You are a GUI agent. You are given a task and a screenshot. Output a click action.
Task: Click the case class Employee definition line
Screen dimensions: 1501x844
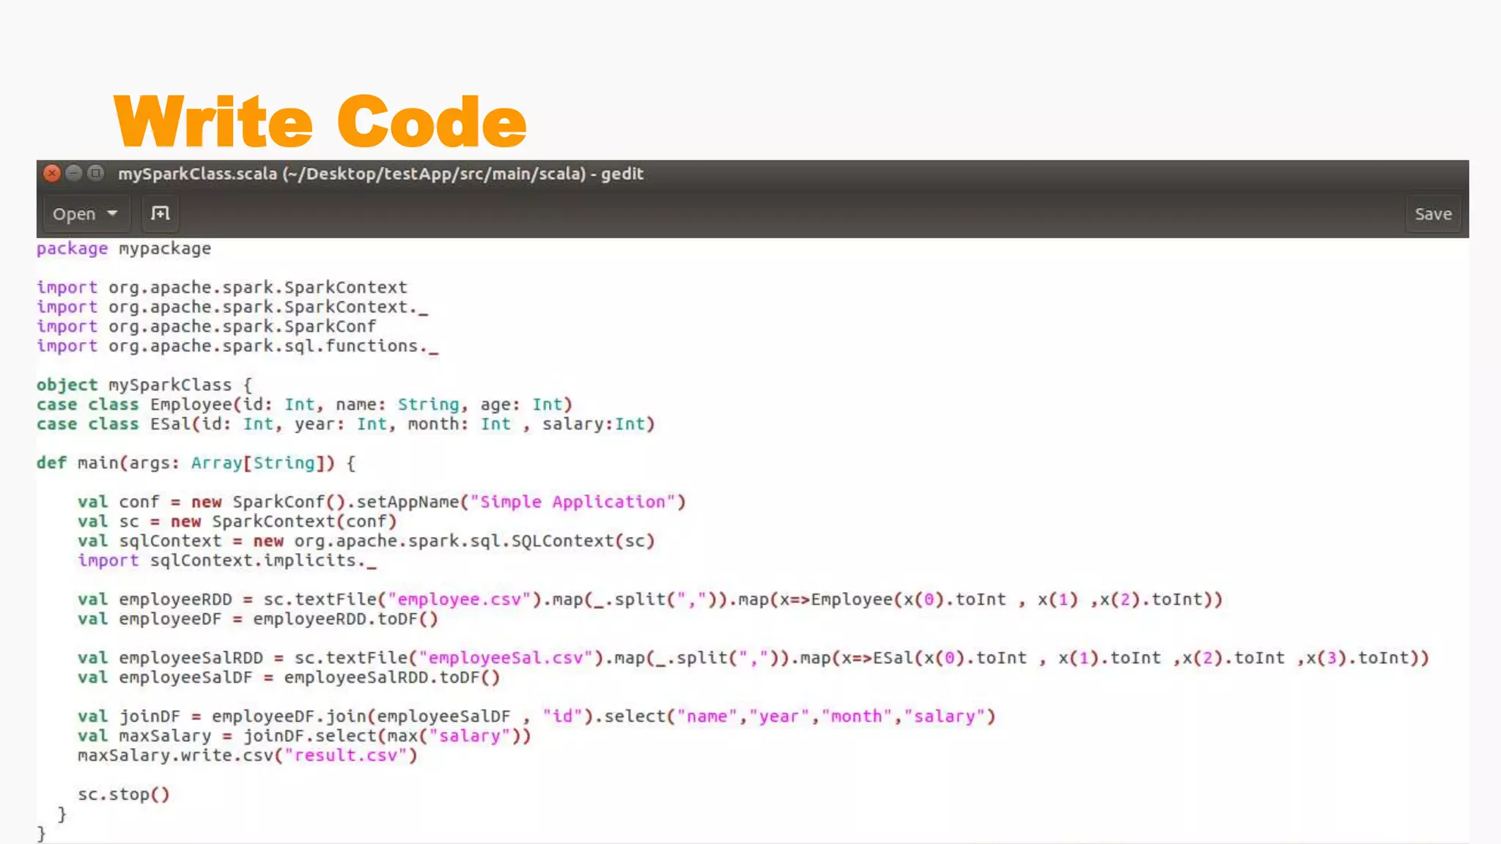point(304,404)
